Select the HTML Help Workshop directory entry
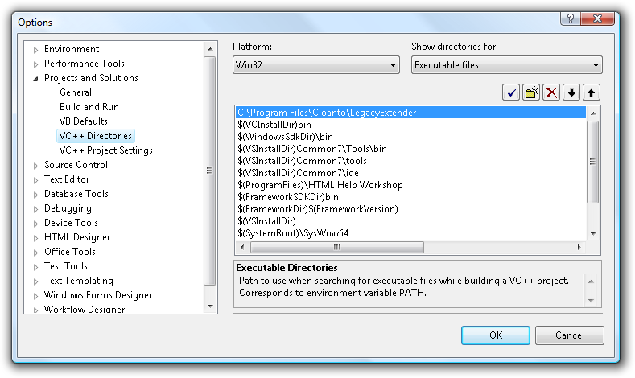The height and width of the screenshot is (378, 635). point(320,185)
